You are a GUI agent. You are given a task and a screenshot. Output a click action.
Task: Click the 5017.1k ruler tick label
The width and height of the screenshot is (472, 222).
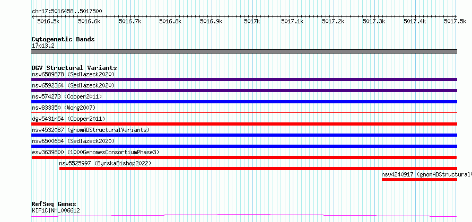pyautogui.click(x=292, y=21)
